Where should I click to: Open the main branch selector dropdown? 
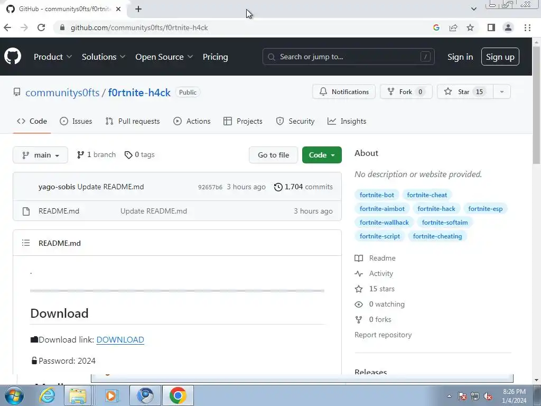click(40, 155)
